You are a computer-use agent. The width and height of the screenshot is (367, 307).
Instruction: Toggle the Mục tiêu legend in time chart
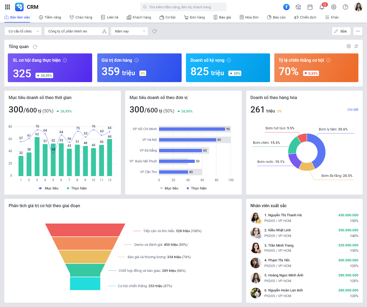49,188
